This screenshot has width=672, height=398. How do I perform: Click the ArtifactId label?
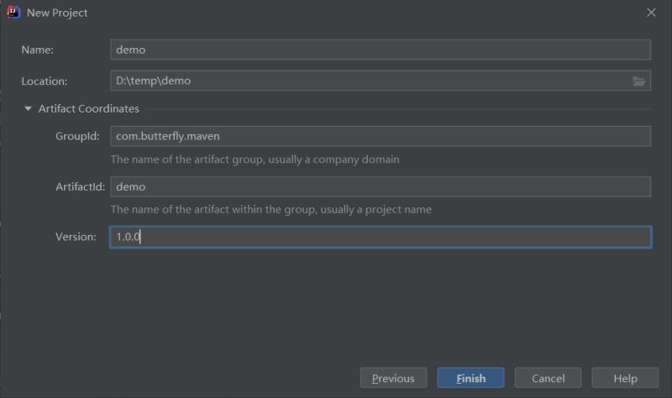click(80, 186)
